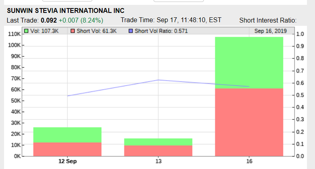The height and width of the screenshot is (169, 315).
Task: Click the red short volume bar for 12 Sep
Action: click(67, 149)
